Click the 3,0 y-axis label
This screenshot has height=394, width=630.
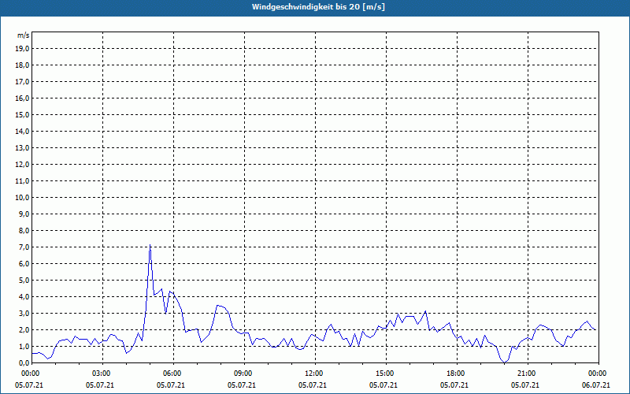[x=24, y=313]
